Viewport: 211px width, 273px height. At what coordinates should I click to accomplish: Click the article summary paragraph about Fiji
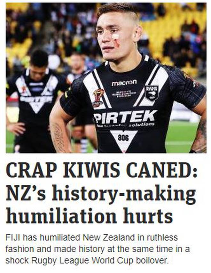(98, 249)
